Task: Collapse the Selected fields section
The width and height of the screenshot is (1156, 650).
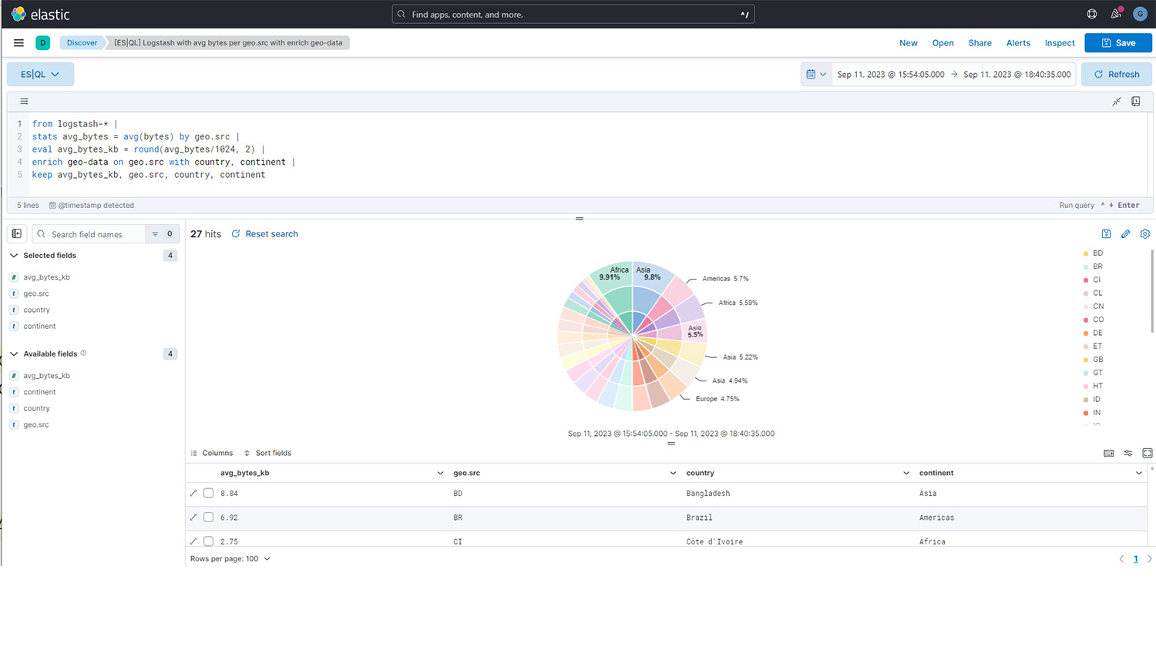Action: pos(14,256)
